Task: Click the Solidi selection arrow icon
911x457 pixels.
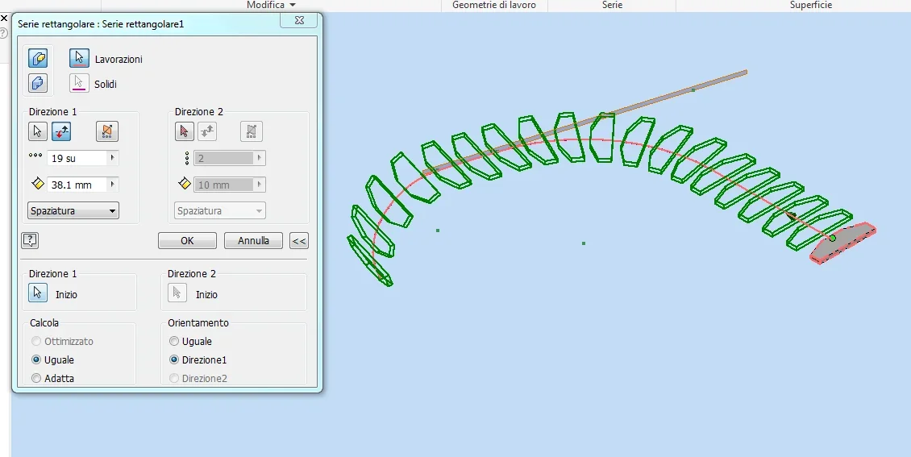Action: [x=79, y=83]
